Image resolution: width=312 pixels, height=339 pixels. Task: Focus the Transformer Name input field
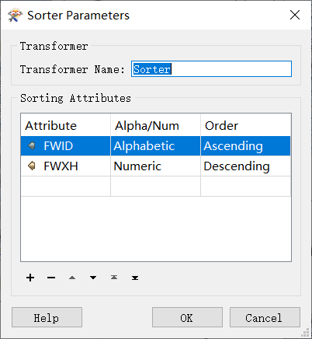(211, 69)
